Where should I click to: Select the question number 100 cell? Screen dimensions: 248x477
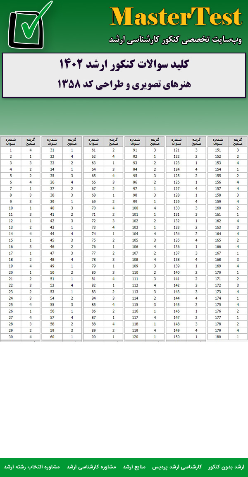(x=135, y=208)
